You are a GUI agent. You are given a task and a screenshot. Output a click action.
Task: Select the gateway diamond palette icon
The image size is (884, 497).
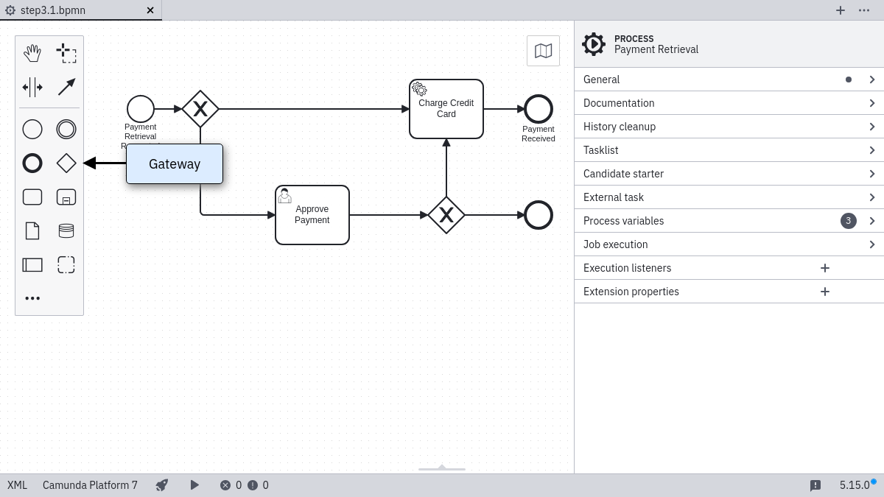66,163
